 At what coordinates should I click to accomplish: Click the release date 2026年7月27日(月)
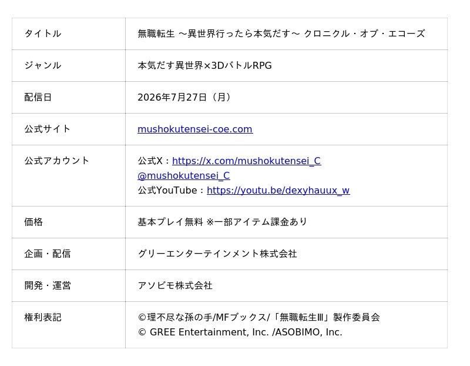[184, 97]
